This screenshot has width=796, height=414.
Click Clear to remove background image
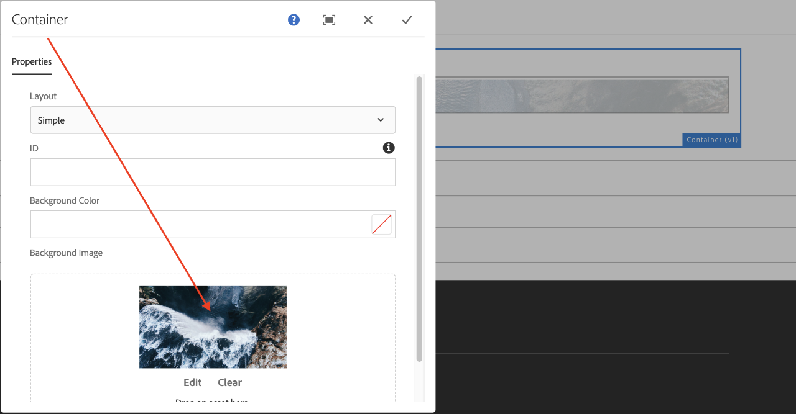click(x=229, y=382)
